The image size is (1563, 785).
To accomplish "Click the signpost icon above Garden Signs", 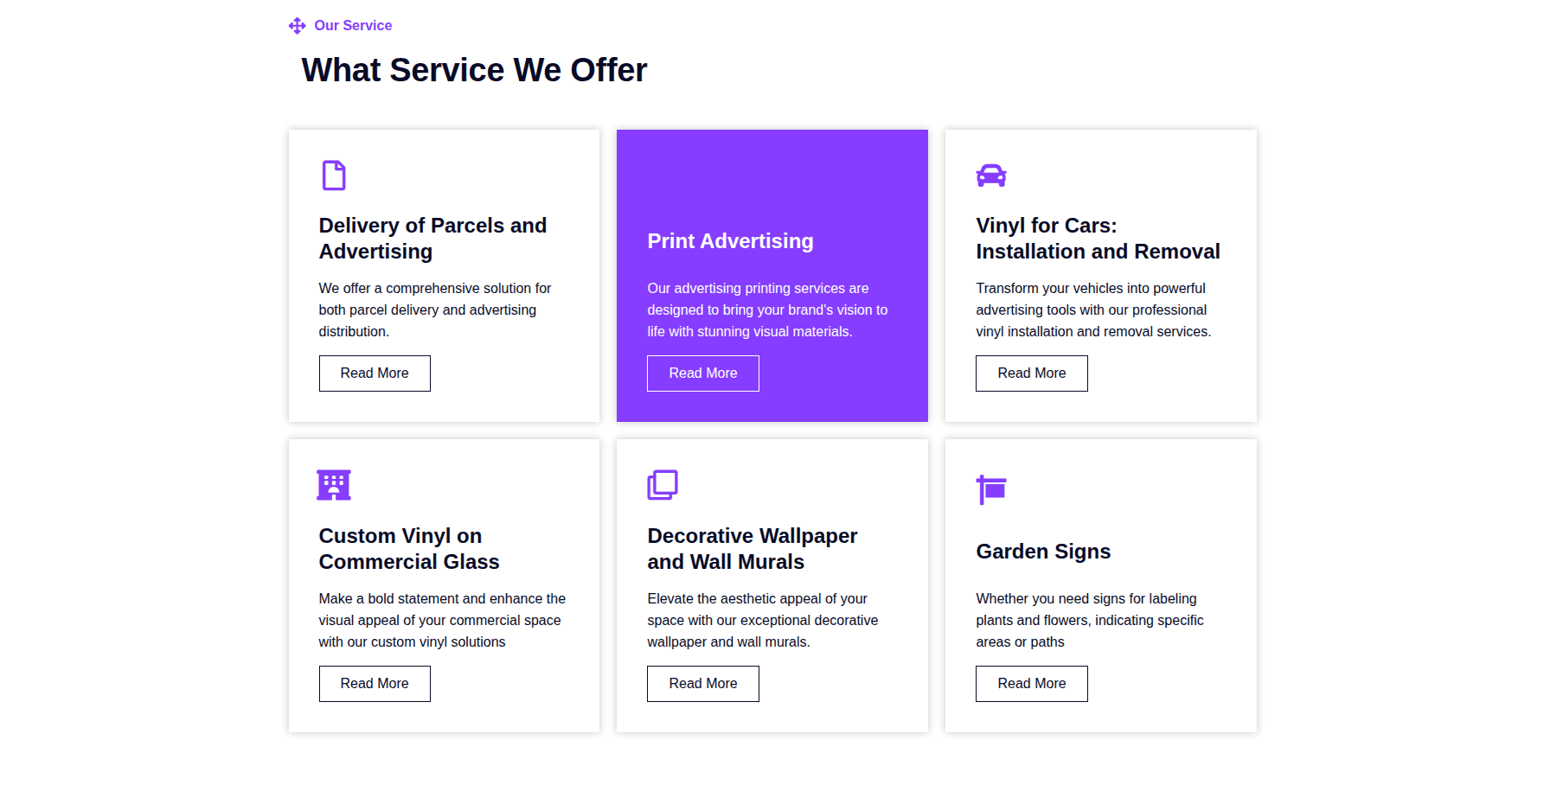I will point(990,489).
